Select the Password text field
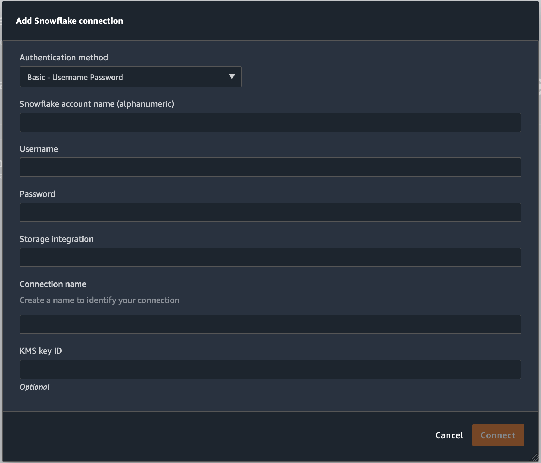The image size is (541, 463). (x=270, y=212)
